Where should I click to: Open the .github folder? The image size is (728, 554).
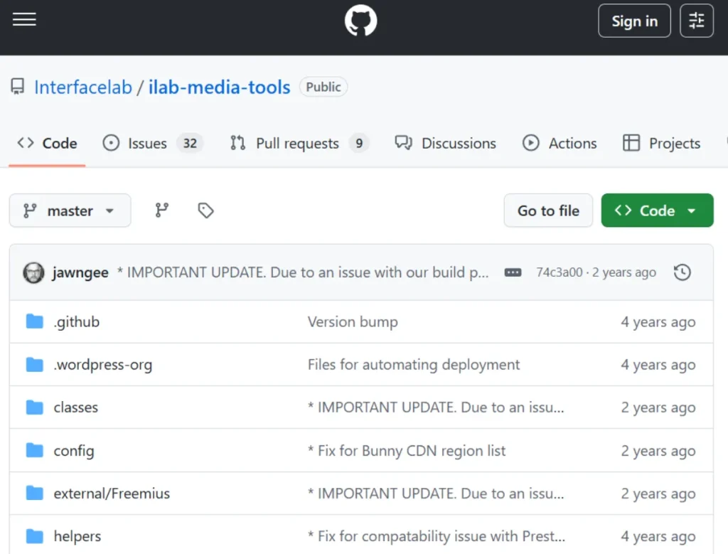click(77, 322)
